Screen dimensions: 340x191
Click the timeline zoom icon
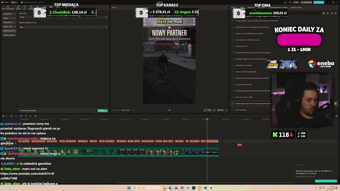[x=337, y=116]
